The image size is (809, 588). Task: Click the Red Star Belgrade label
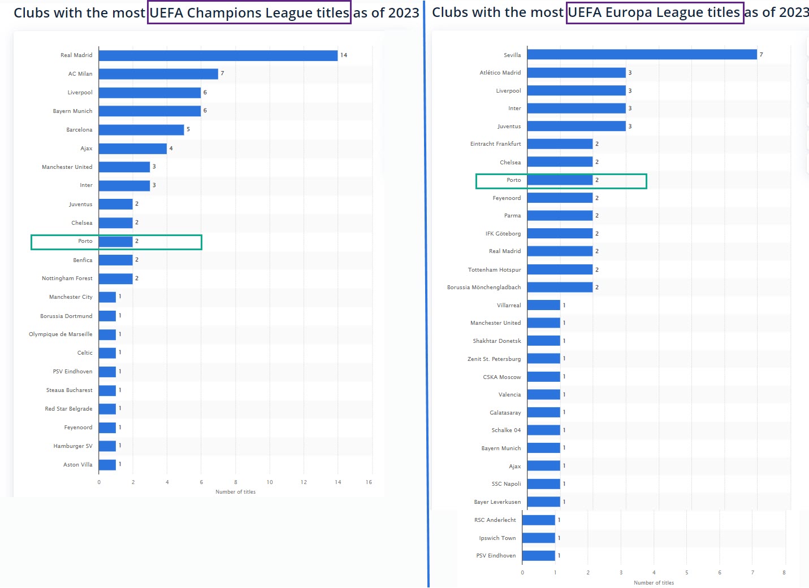[68, 409]
